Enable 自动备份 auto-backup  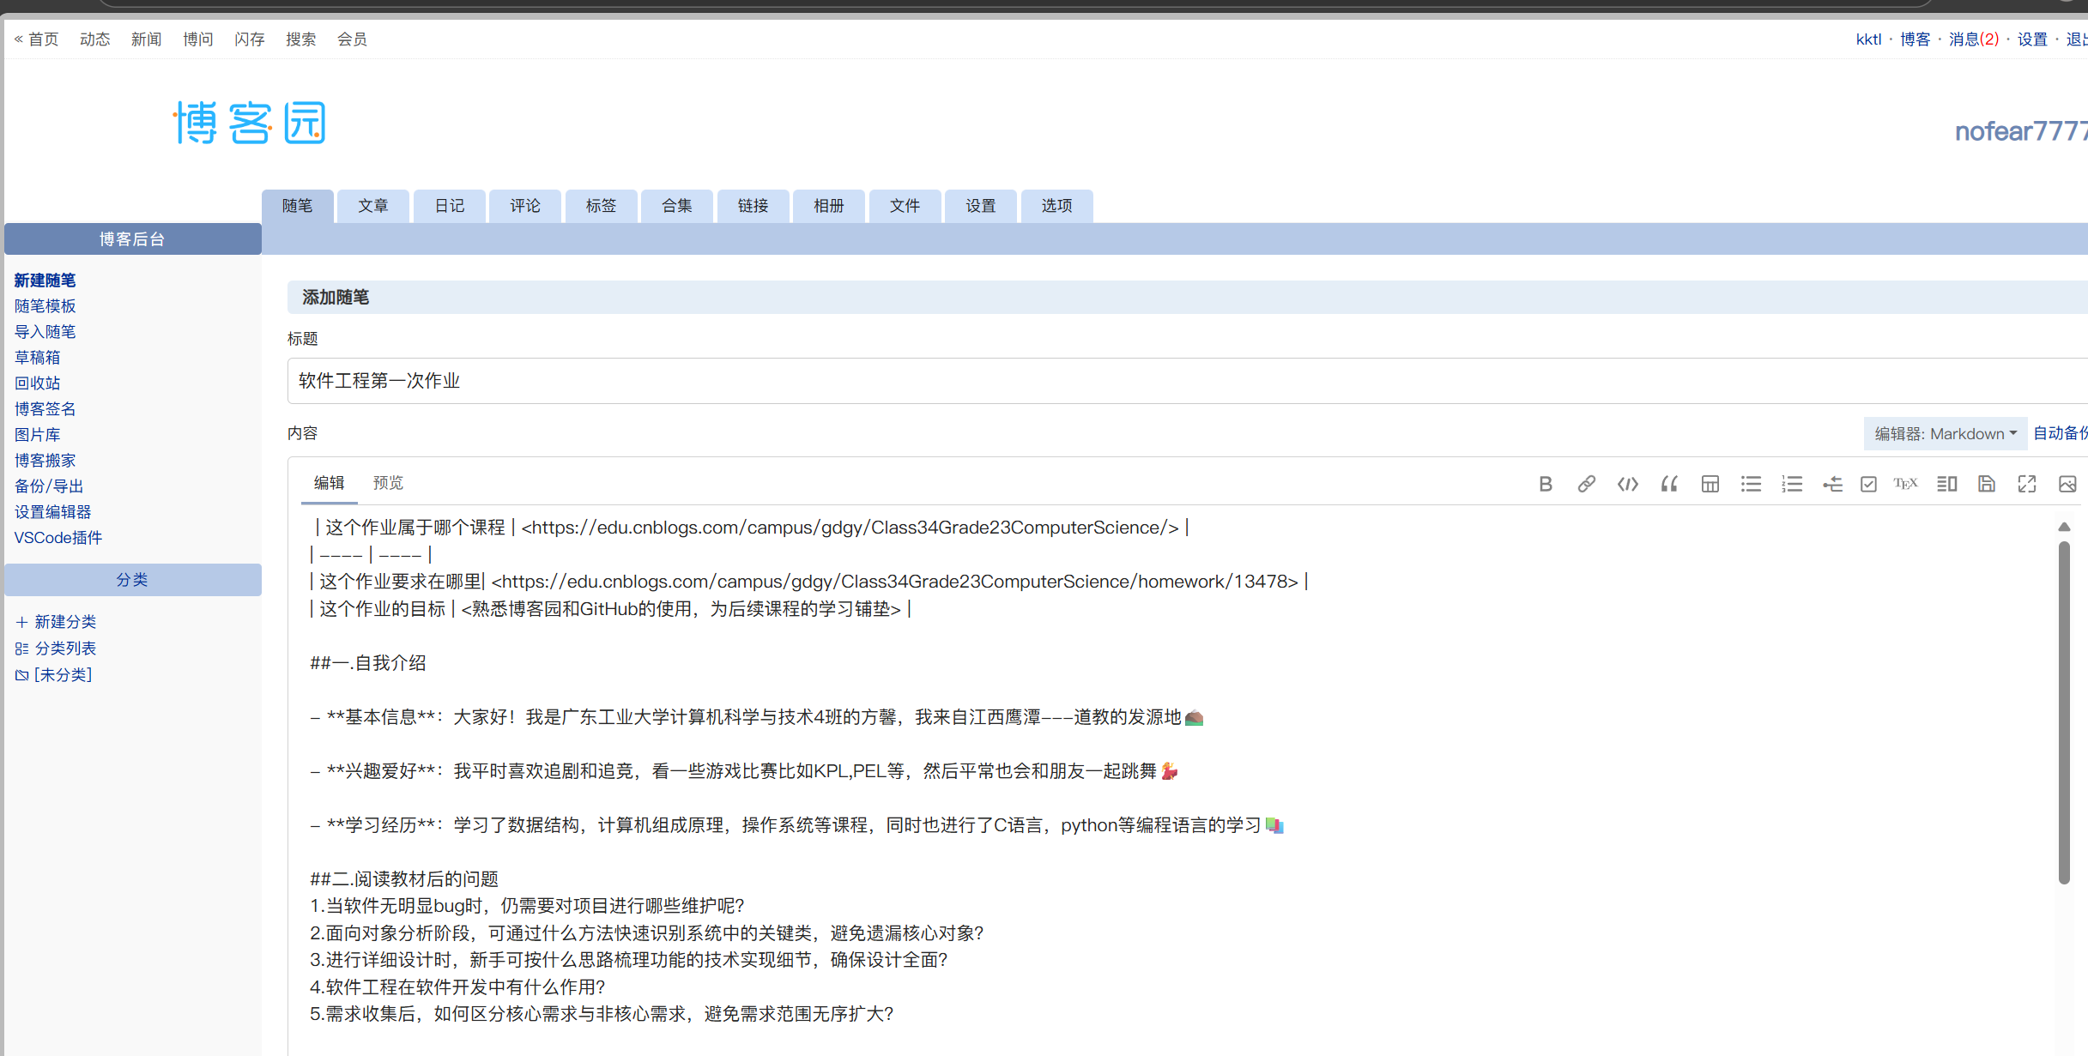pos(2061,433)
